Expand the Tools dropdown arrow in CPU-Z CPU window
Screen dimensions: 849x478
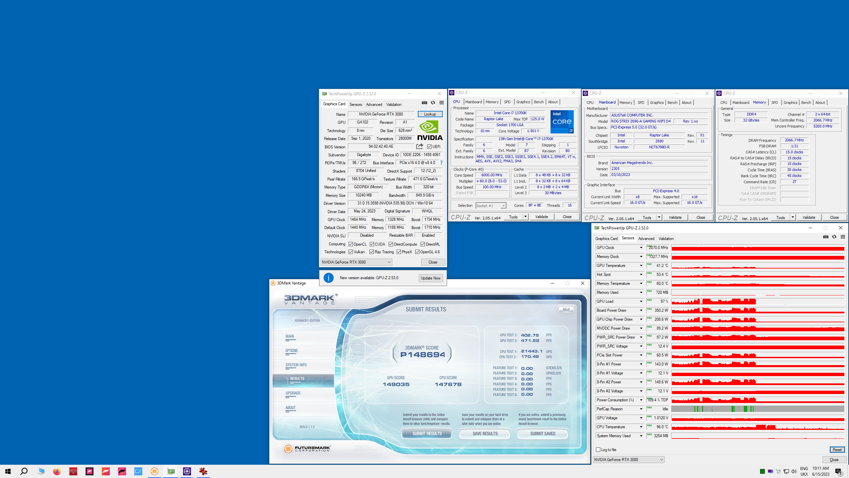pyautogui.click(x=525, y=217)
